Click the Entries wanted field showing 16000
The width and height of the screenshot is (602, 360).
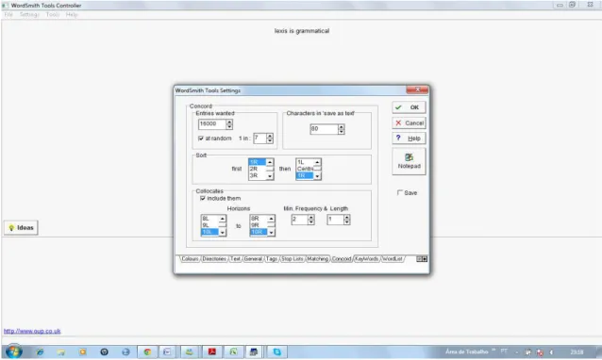point(212,123)
